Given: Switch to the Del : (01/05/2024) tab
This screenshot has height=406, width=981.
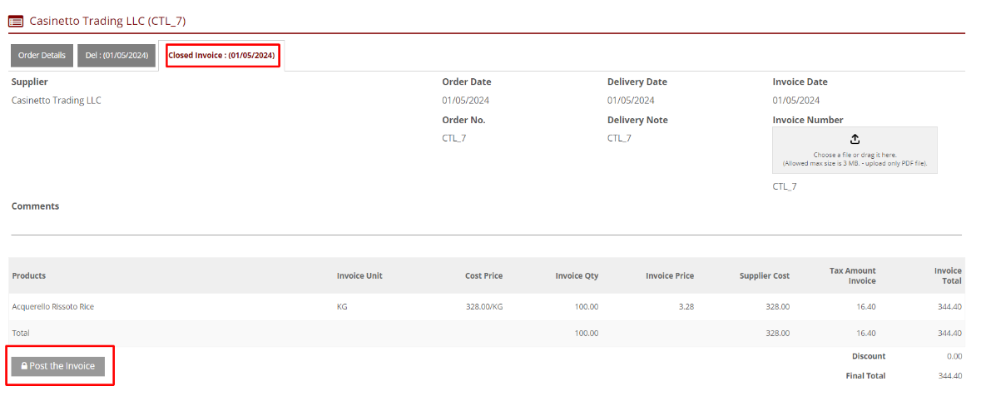Looking at the screenshot, I should click(x=116, y=56).
